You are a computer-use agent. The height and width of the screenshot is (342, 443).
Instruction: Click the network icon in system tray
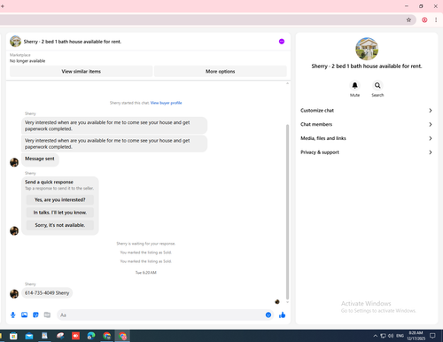(x=383, y=336)
